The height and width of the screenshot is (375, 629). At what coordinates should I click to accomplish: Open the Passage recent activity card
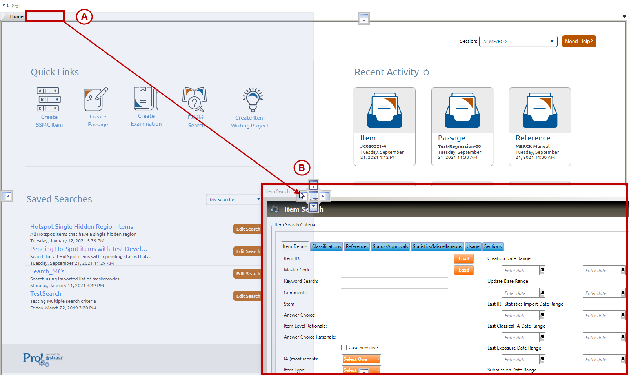[462, 126]
